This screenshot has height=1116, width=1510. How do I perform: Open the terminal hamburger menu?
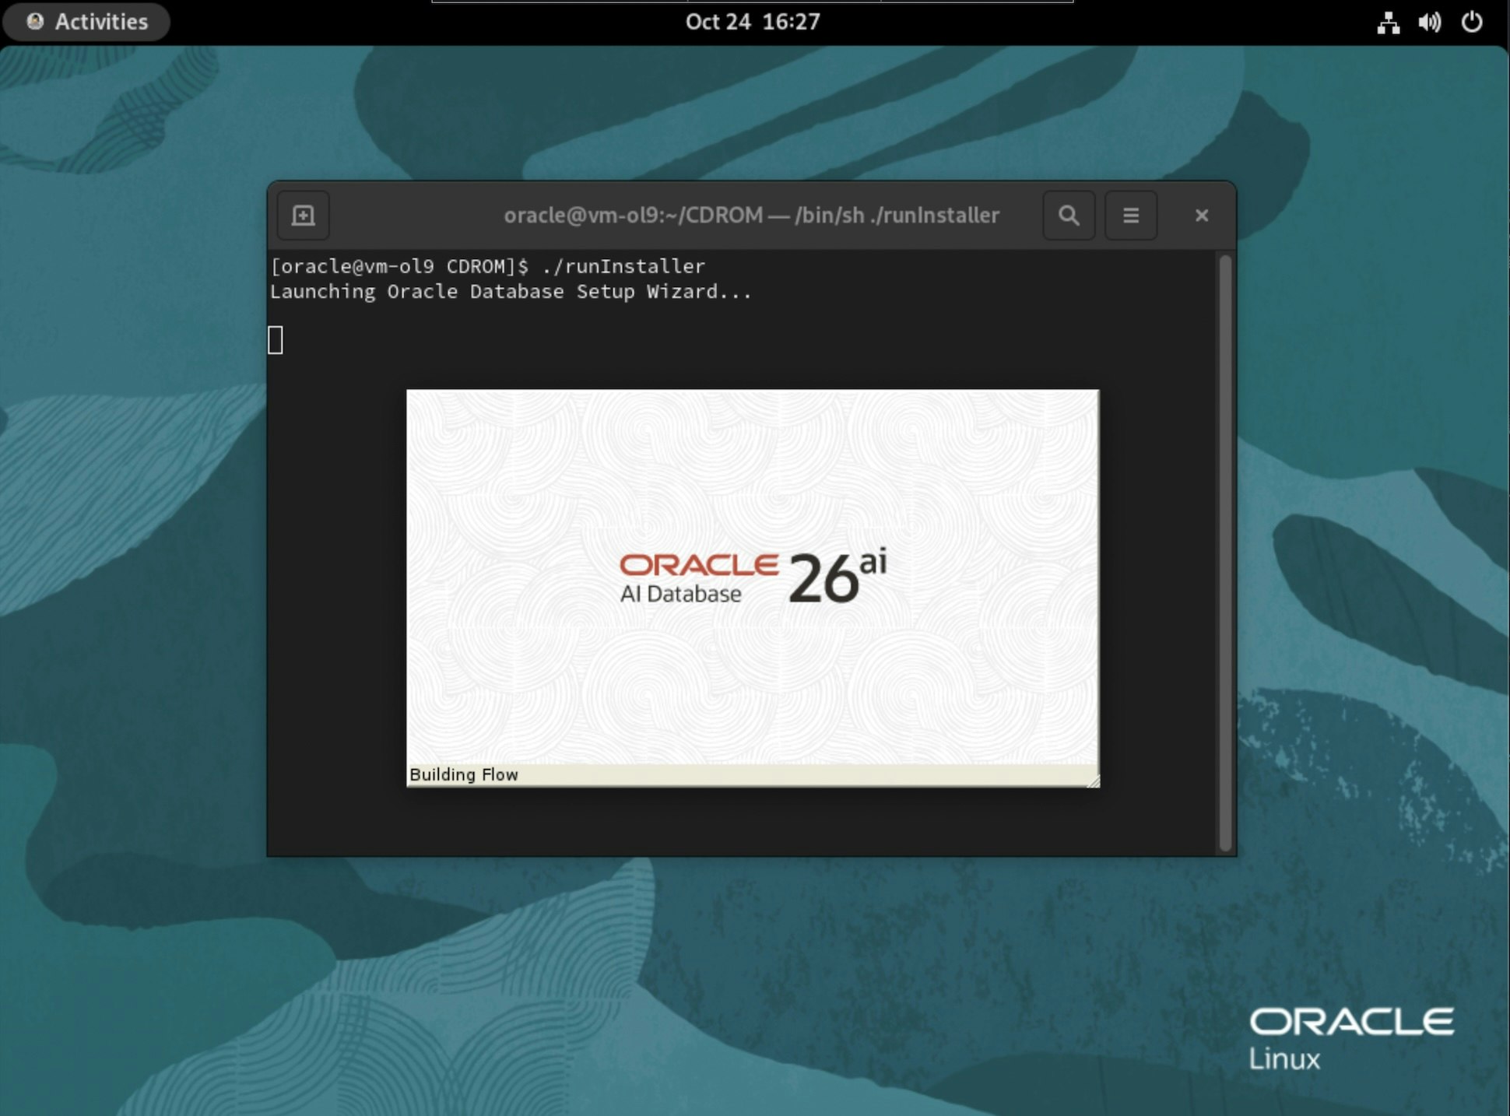(1130, 216)
